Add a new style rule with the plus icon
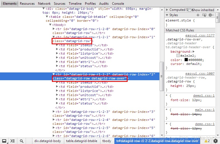This screenshot has width=220, height=144. pyautogui.click(x=198, y=15)
